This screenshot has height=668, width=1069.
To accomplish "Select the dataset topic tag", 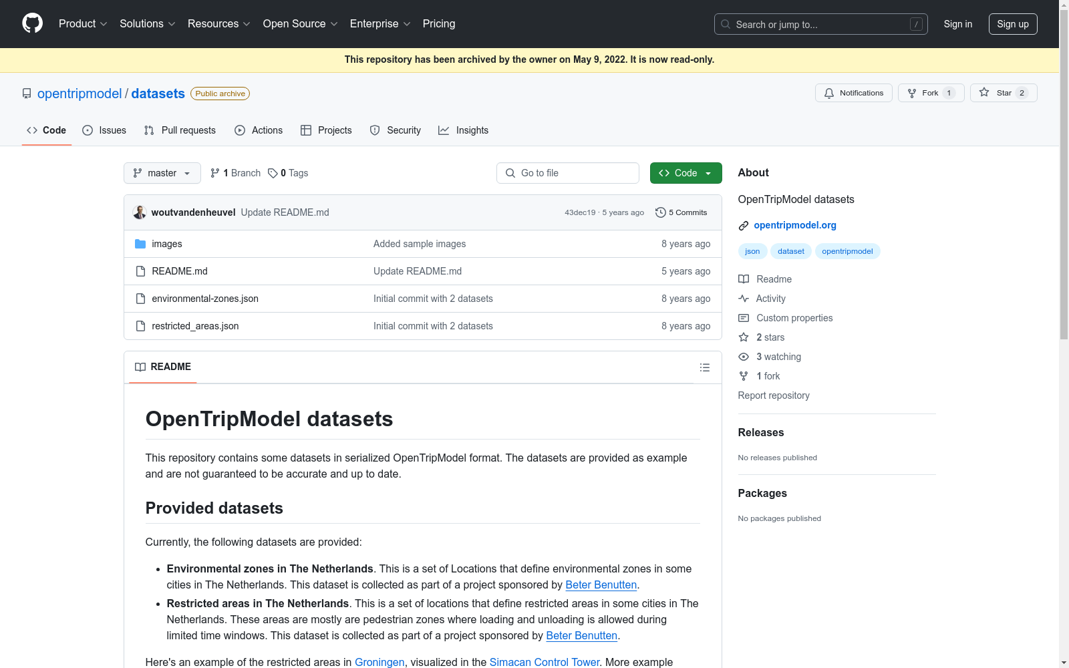I will [791, 251].
